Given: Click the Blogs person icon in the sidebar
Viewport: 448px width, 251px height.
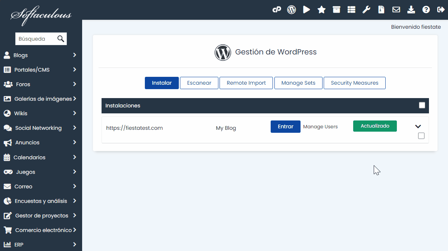Looking at the screenshot, I should coord(7,55).
